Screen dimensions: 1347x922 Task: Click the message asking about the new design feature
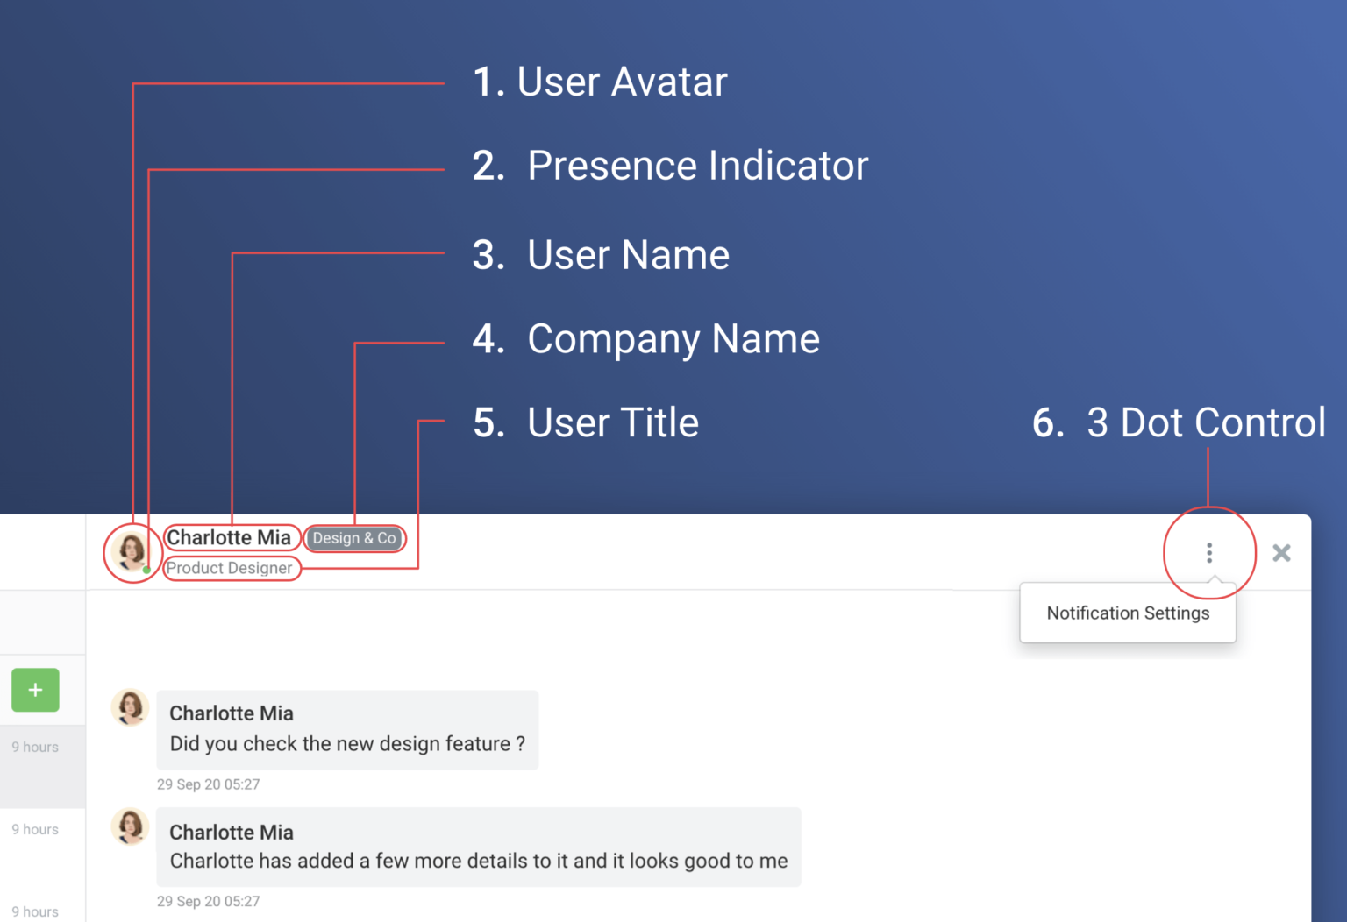coord(347,743)
